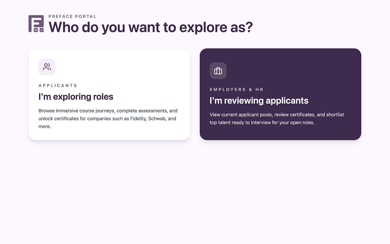Viewport: 390px width, 244px height.
Task: Click the "Who do you want to explore as?" title
Action: point(151,27)
